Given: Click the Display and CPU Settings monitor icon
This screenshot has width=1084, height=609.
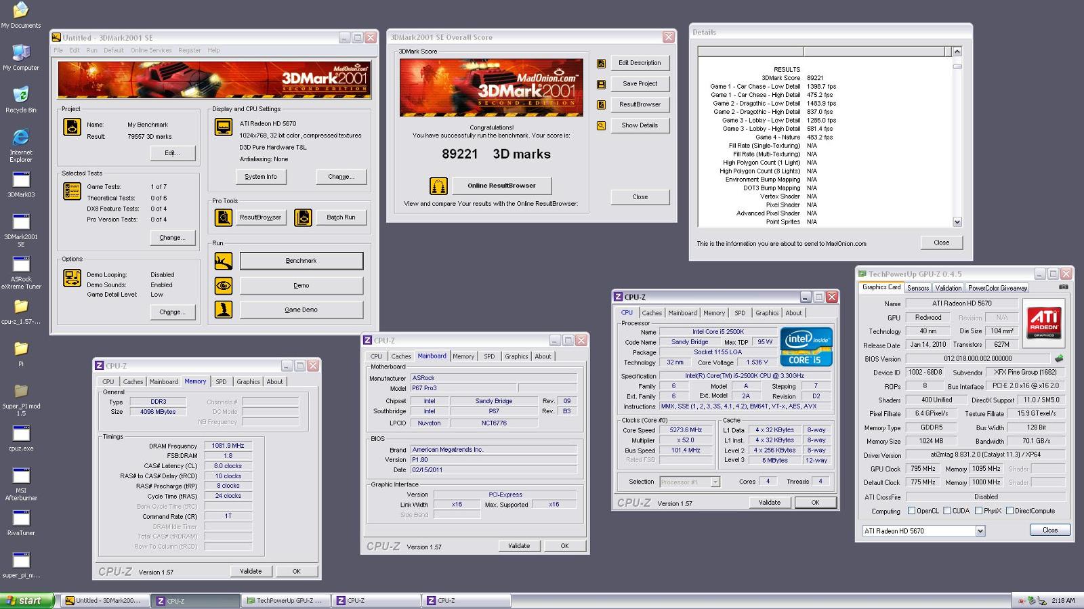Looking at the screenshot, I should (x=223, y=127).
